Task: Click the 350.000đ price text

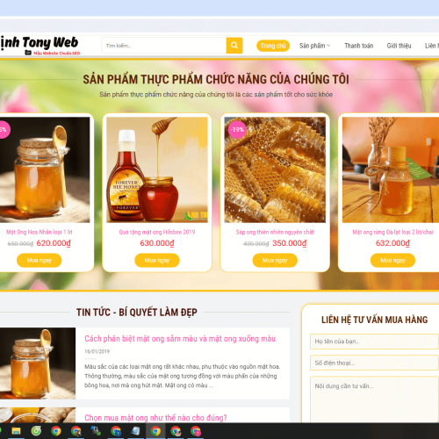Action: click(x=290, y=243)
